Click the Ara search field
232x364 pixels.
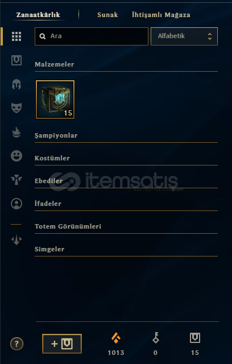92,36
